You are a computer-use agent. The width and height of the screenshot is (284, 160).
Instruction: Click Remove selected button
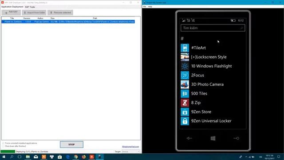[x=60, y=12]
